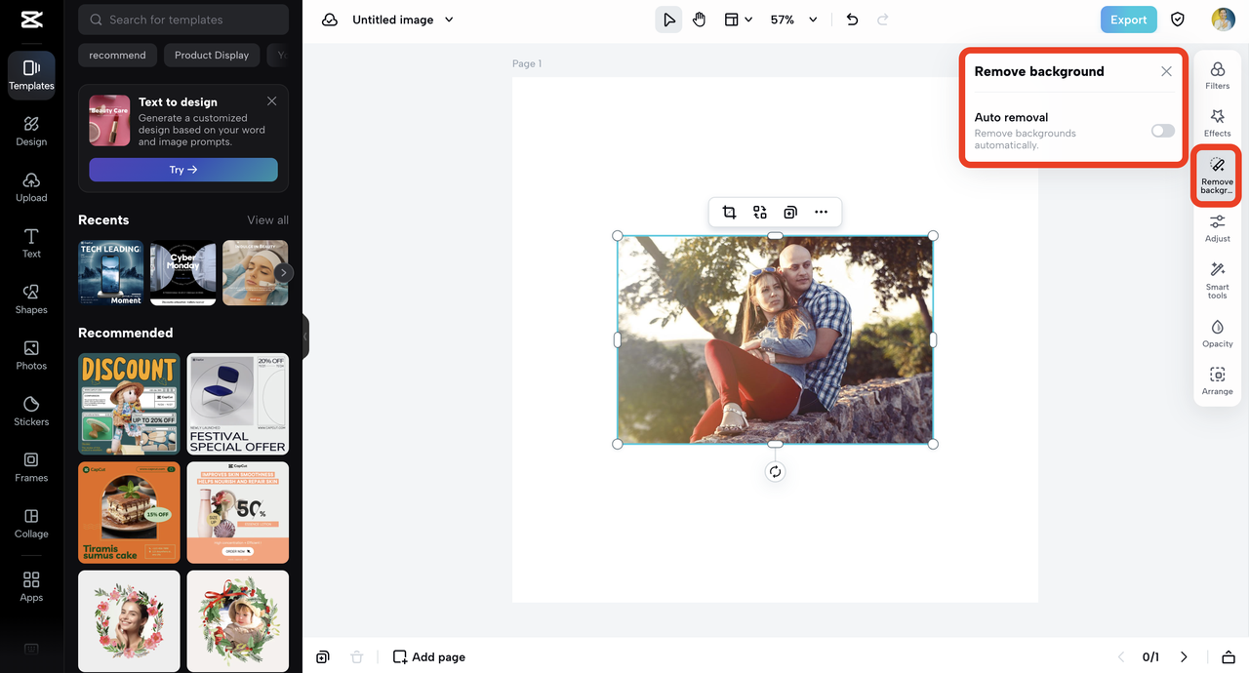Enable the Auto removal toggle

[1162, 131]
